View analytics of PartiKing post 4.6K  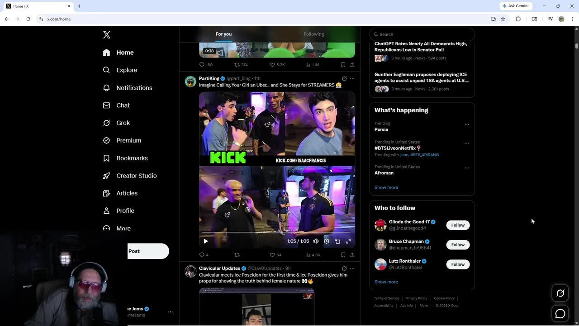313,255
